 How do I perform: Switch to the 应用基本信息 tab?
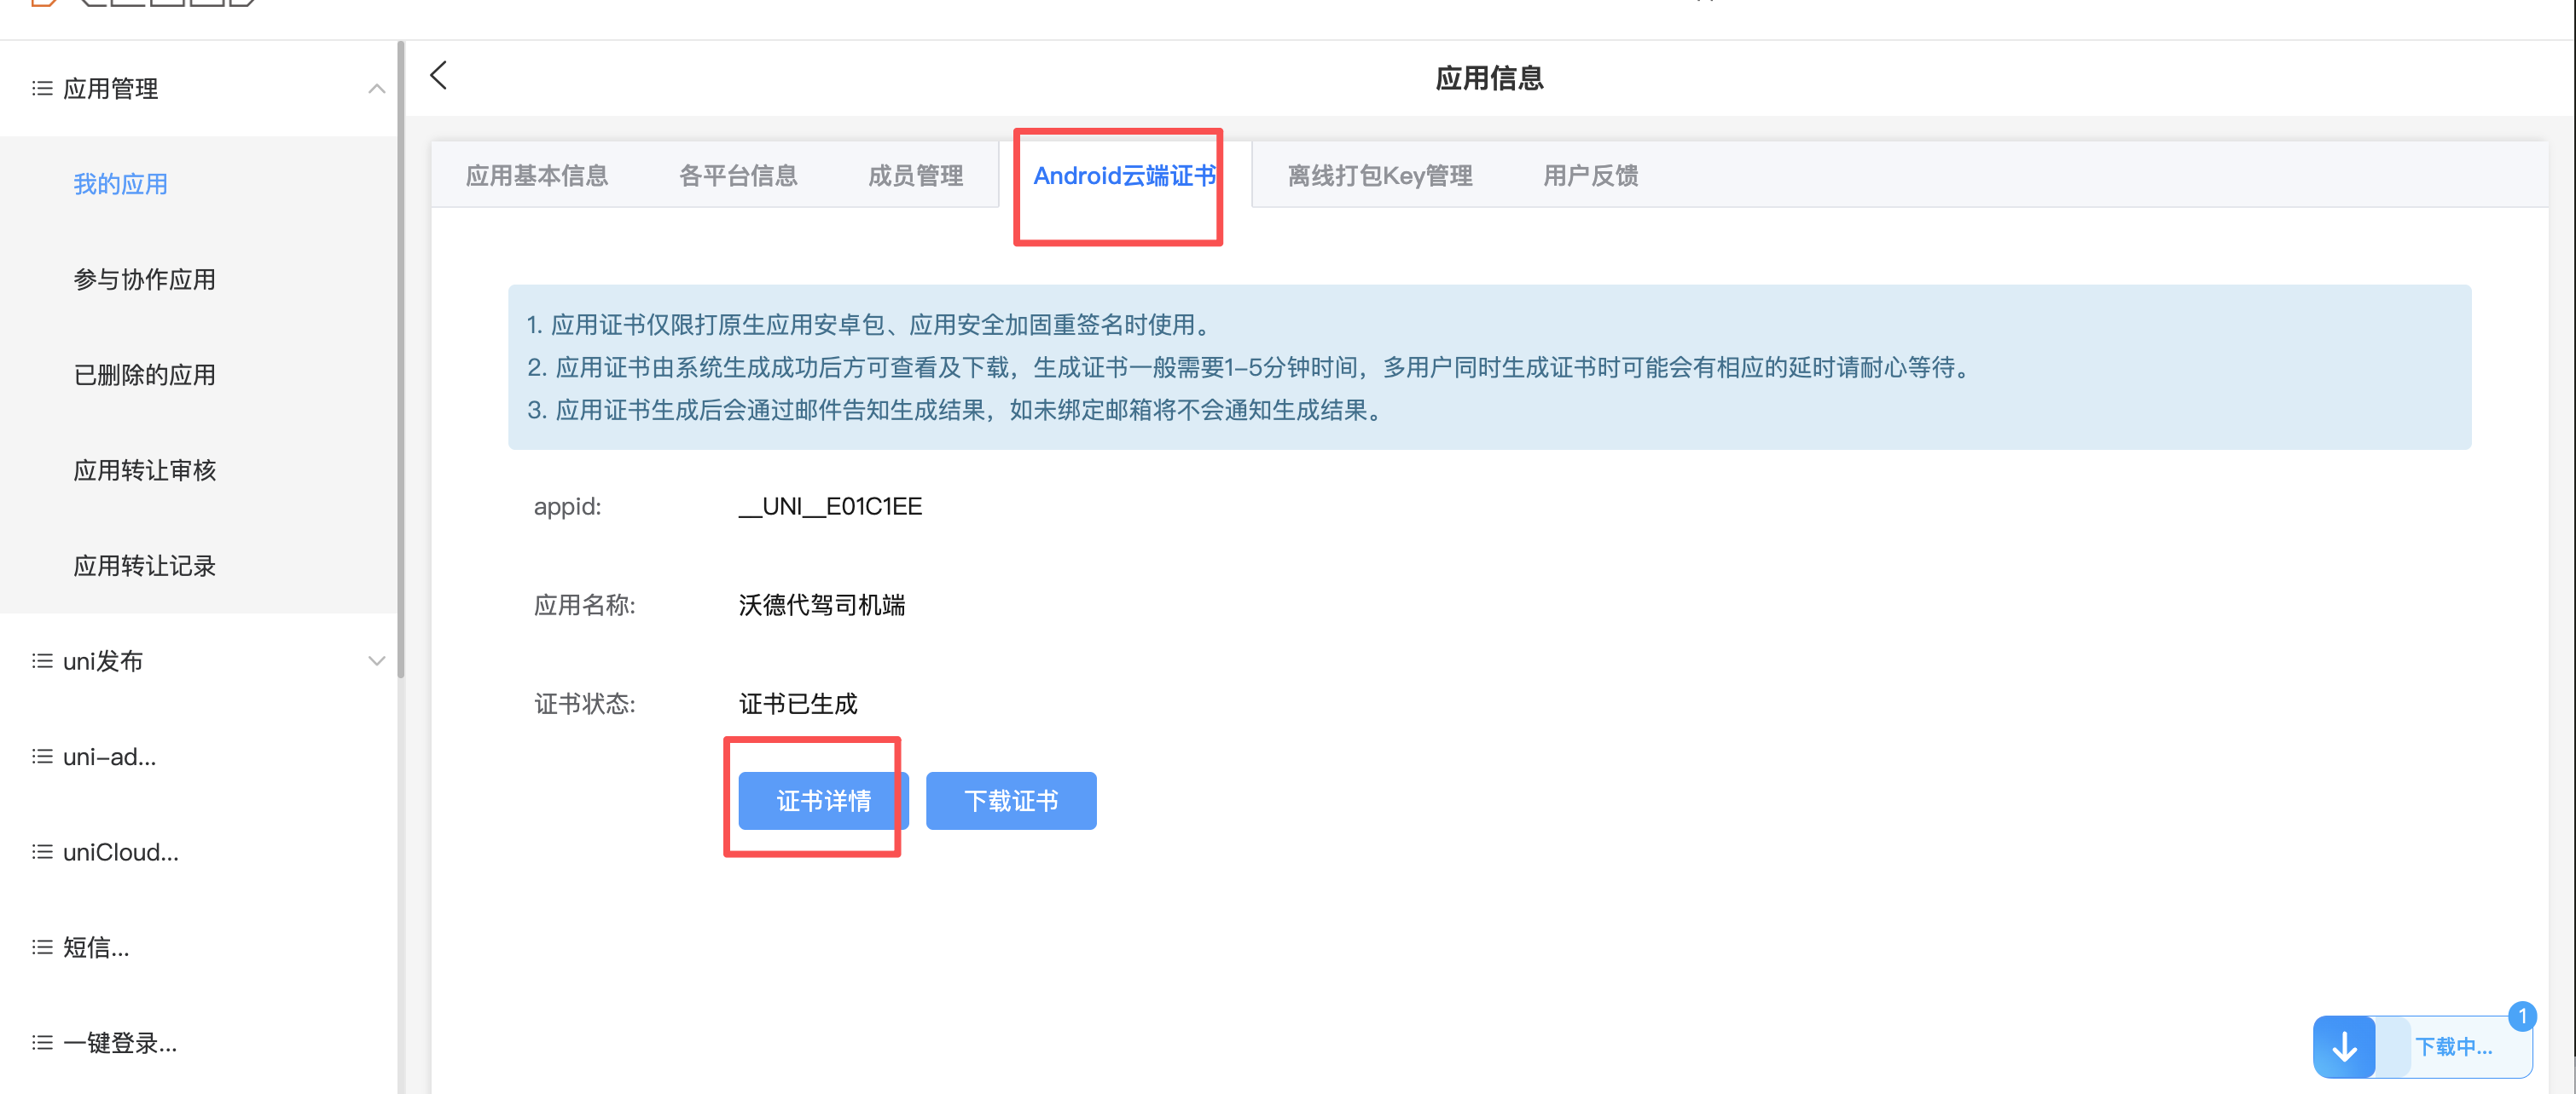pyautogui.click(x=537, y=176)
